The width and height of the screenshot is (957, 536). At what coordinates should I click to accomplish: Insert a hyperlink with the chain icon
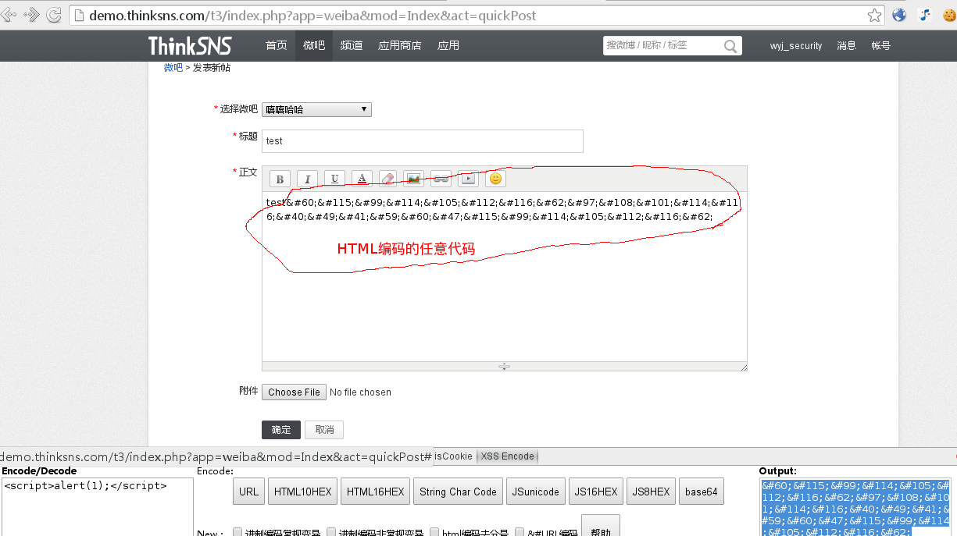coord(441,179)
